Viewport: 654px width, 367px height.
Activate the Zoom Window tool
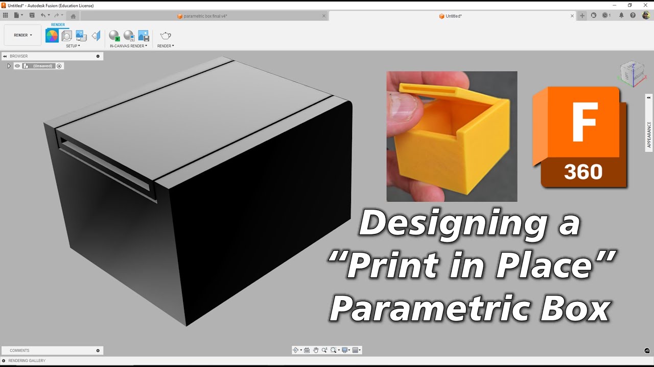tap(325, 350)
